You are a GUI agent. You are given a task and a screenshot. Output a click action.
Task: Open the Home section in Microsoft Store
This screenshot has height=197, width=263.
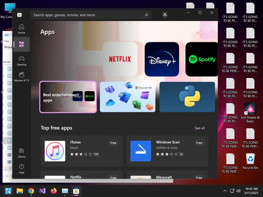pyautogui.click(x=22, y=29)
